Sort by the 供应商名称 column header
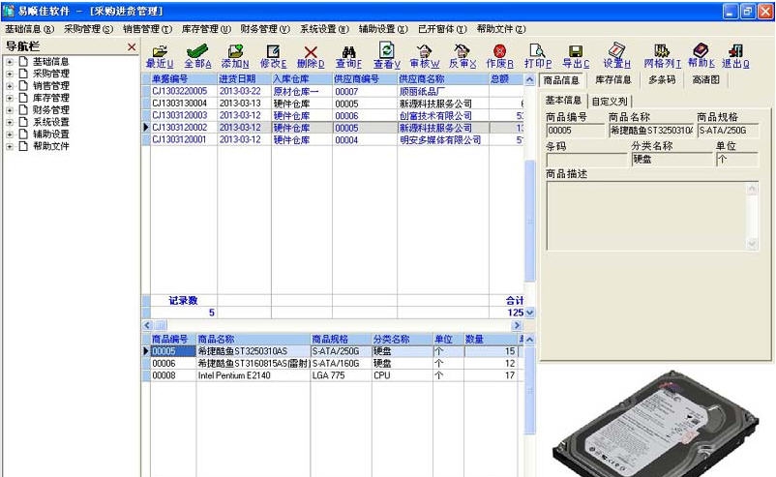 click(x=443, y=79)
